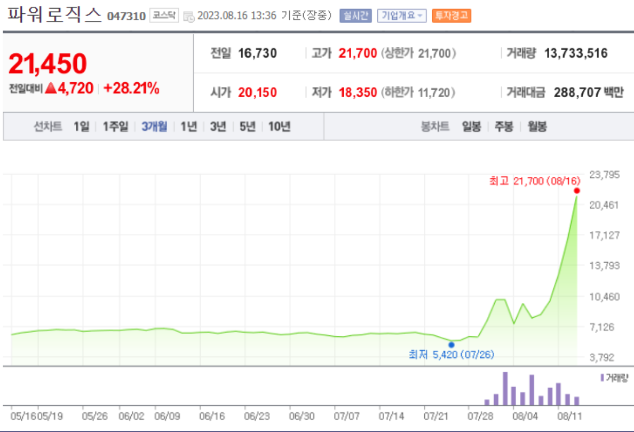The height and width of the screenshot is (432, 634).
Task: Click the 선차트 label
Action: 47,127
